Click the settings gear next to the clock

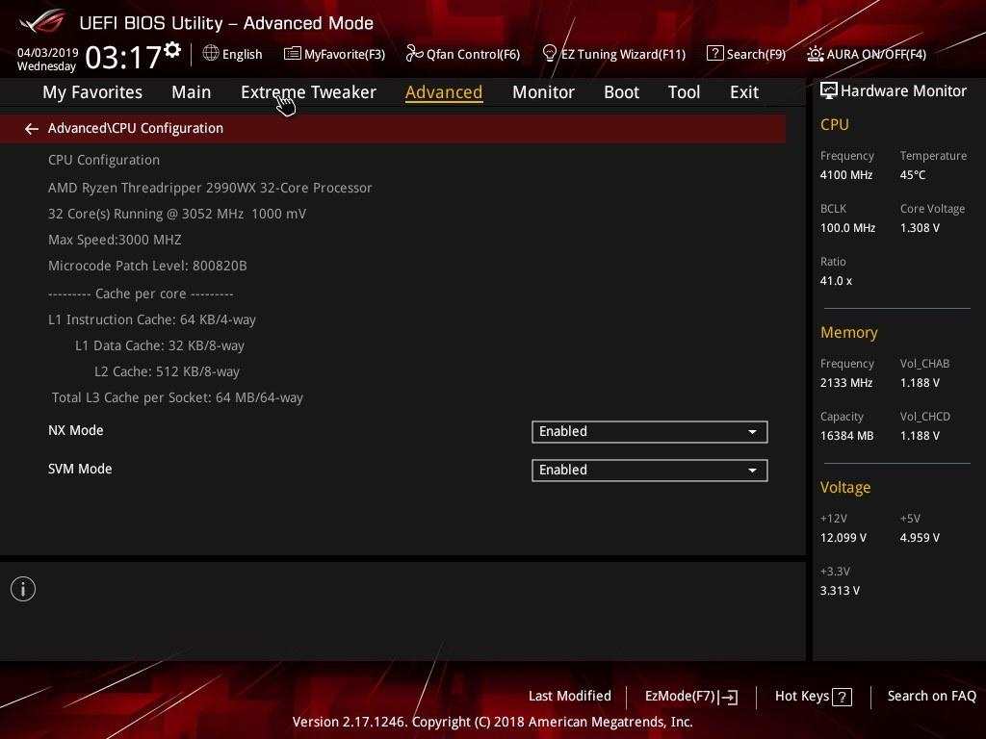[172, 49]
